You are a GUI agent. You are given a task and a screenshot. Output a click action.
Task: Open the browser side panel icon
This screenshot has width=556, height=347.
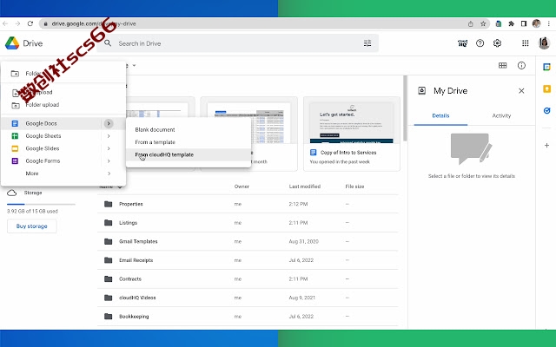[523, 23]
